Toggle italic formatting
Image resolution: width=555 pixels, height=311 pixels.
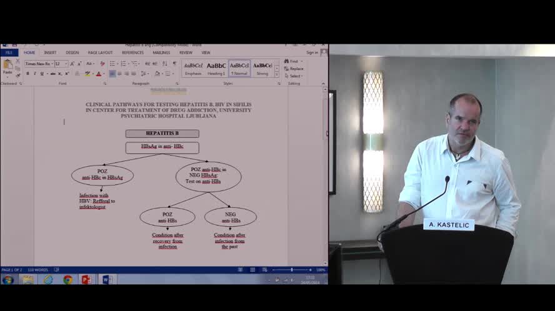pos(34,74)
